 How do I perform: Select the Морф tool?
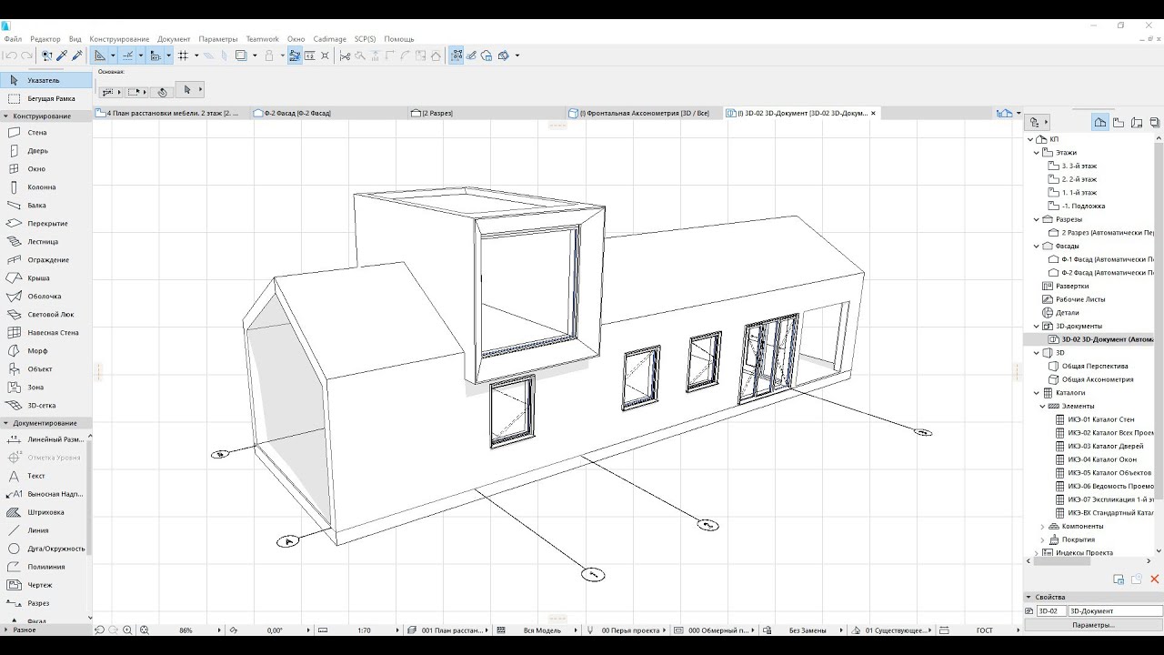coord(45,351)
